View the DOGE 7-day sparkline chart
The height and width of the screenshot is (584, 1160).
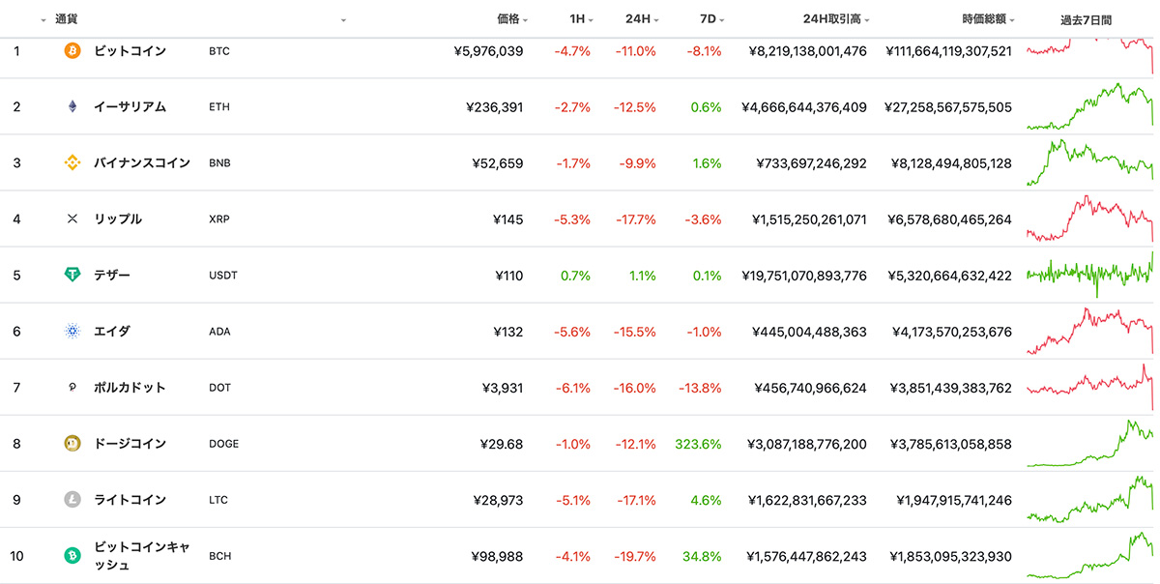point(1089,443)
